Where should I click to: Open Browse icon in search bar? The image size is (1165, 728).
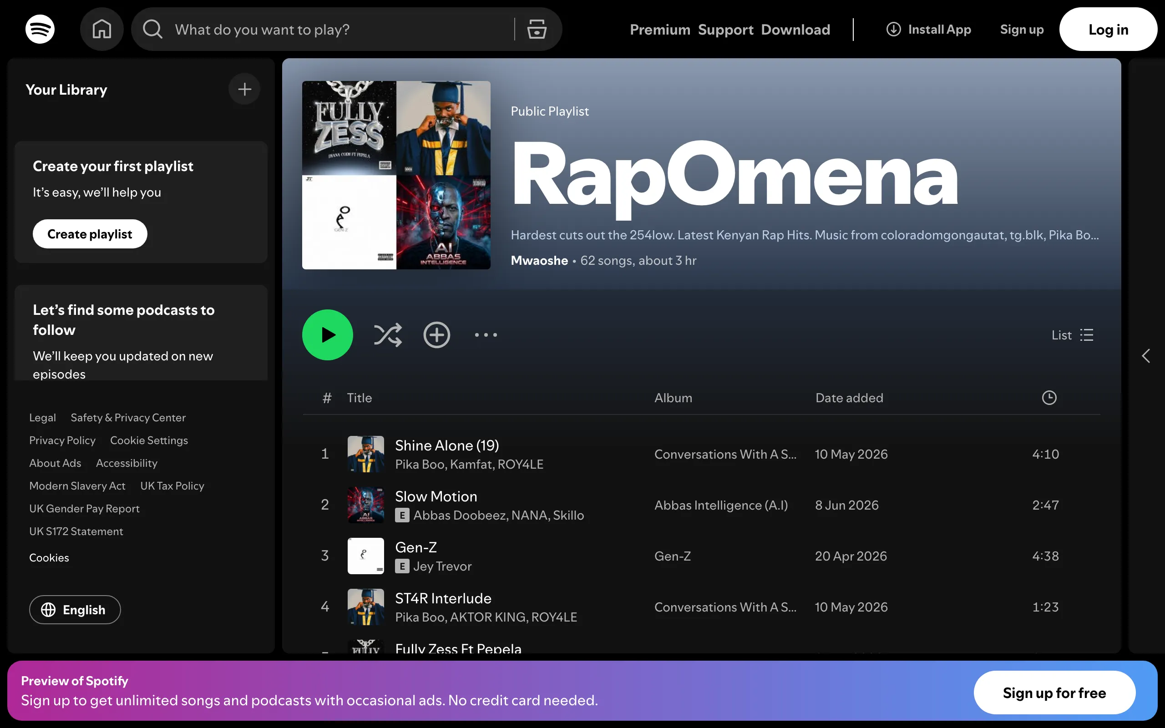[x=536, y=29]
